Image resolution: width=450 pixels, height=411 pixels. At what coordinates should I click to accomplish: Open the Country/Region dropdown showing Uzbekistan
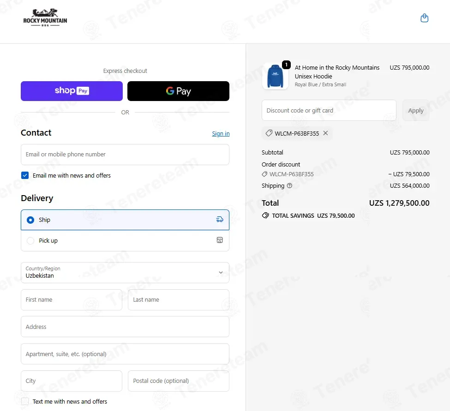(125, 273)
